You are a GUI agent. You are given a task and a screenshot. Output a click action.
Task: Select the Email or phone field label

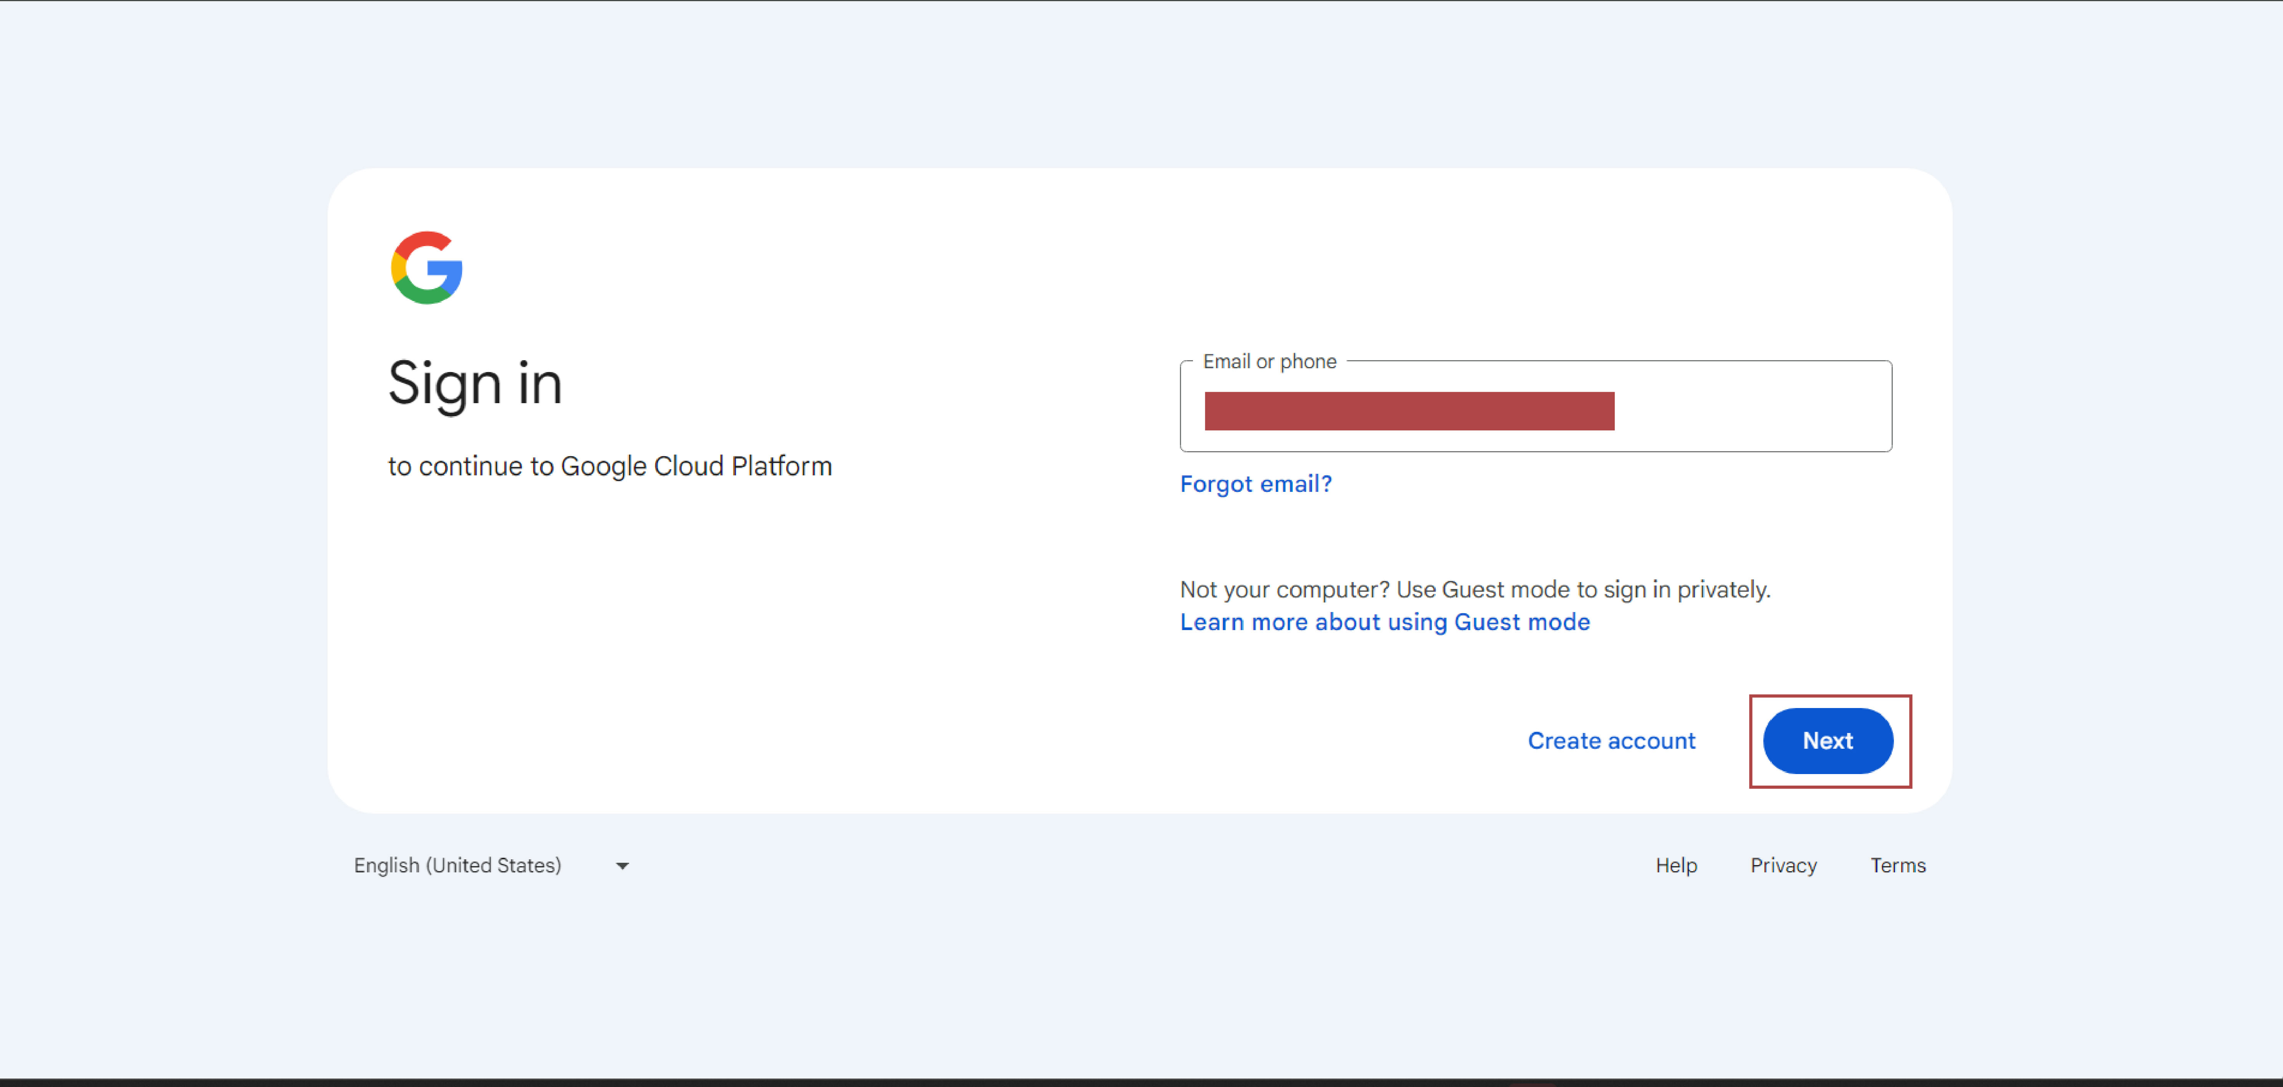1269,361
